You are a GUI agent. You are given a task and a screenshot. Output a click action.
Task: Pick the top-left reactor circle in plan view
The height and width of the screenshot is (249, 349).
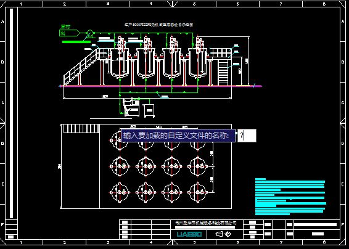(x=120, y=141)
